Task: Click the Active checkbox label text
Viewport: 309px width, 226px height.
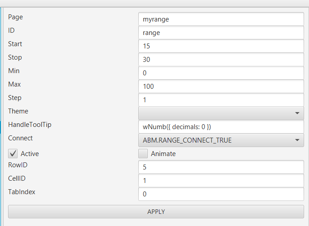Action: click(30, 154)
